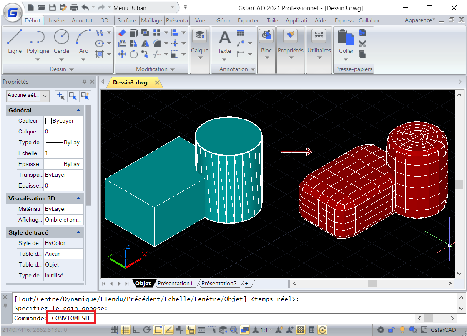This screenshot has width=467, height=336.
Task: Open the Exporter ribbon tab
Action: 248,20
